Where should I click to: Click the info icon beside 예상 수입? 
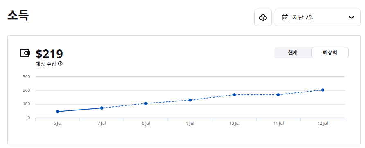(60, 63)
